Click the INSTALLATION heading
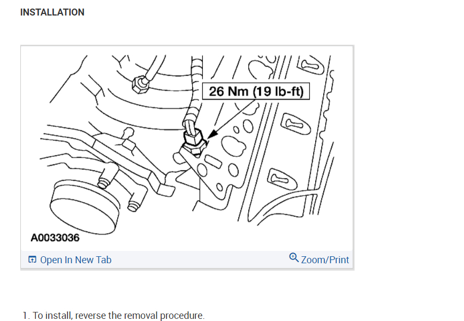Image resolution: width=464 pixels, height=321 pixels. (52, 12)
